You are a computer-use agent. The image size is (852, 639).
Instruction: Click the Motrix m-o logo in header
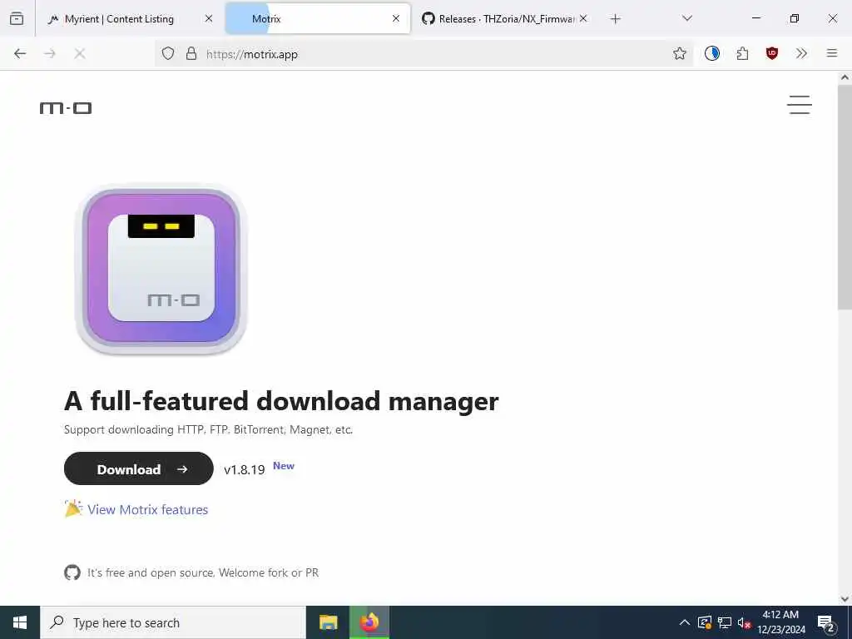[x=66, y=108]
